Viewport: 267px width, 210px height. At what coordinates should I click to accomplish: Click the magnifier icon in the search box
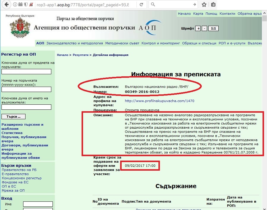[153, 4]
